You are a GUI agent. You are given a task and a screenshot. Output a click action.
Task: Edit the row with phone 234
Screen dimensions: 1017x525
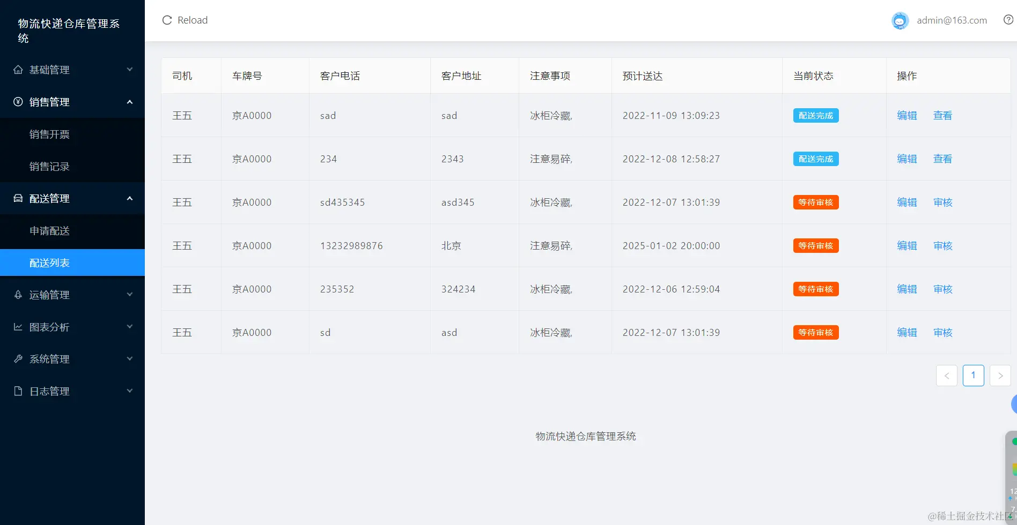coord(907,159)
